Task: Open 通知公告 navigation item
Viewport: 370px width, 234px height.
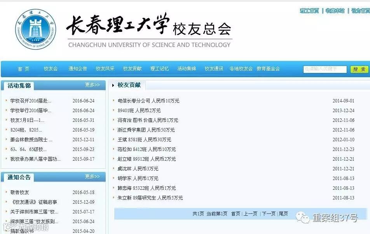Action: (x=78, y=69)
